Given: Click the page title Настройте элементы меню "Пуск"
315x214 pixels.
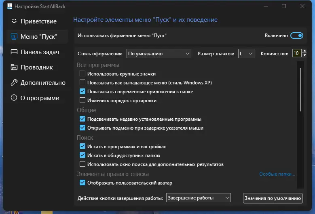Looking at the screenshot, I should pyautogui.click(x=145, y=20).
